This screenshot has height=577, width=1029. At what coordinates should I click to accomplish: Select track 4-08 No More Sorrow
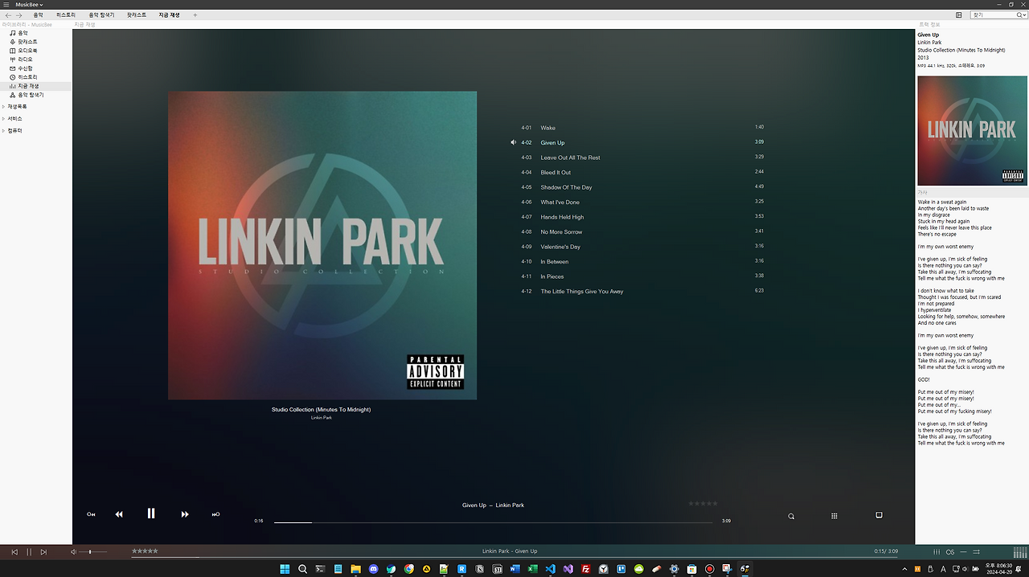click(642, 231)
